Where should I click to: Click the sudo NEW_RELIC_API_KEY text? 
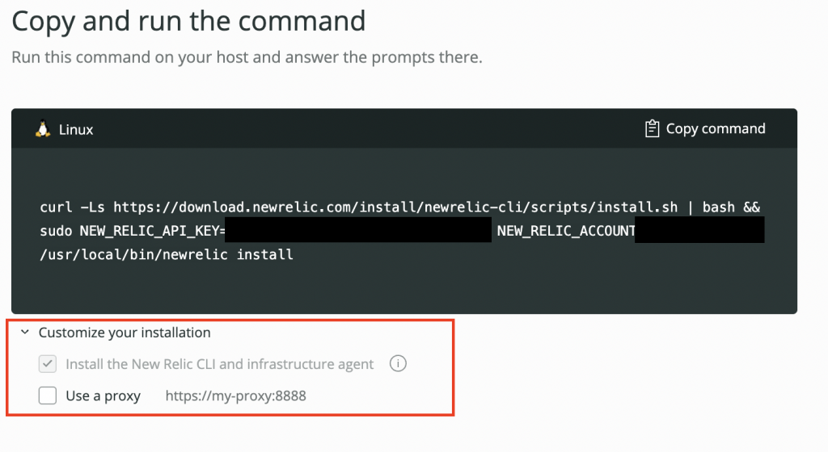tap(133, 231)
